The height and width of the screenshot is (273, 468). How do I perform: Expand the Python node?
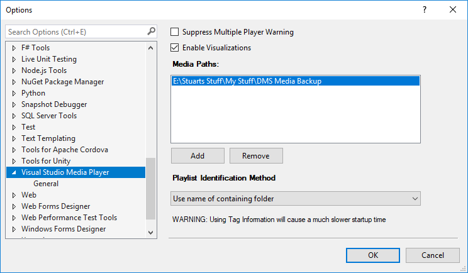click(x=14, y=93)
